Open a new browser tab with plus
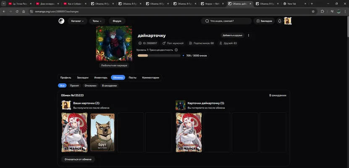The width and height of the screenshot is (349, 168). point(312,4)
